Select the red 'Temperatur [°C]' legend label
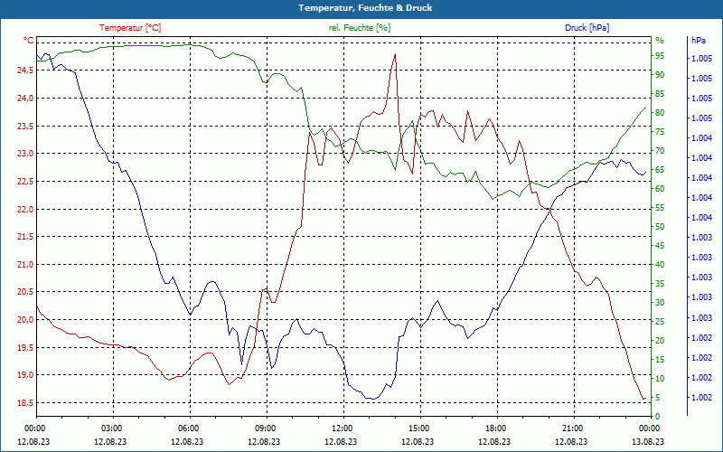The width and height of the screenshot is (723, 452). click(x=130, y=28)
